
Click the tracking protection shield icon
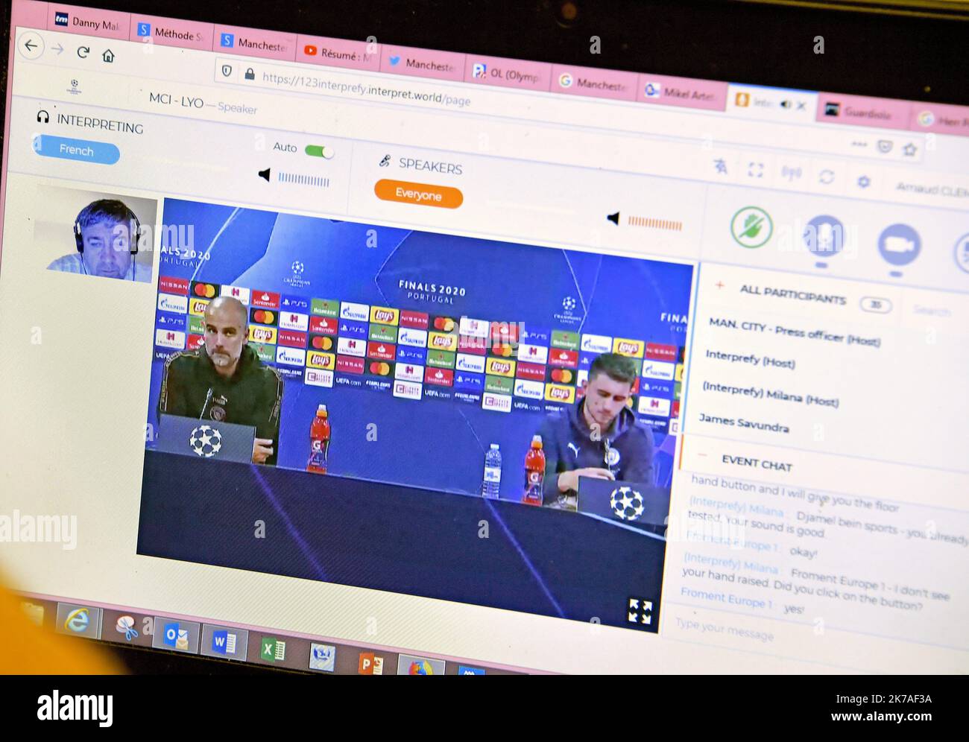pos(227,71)
